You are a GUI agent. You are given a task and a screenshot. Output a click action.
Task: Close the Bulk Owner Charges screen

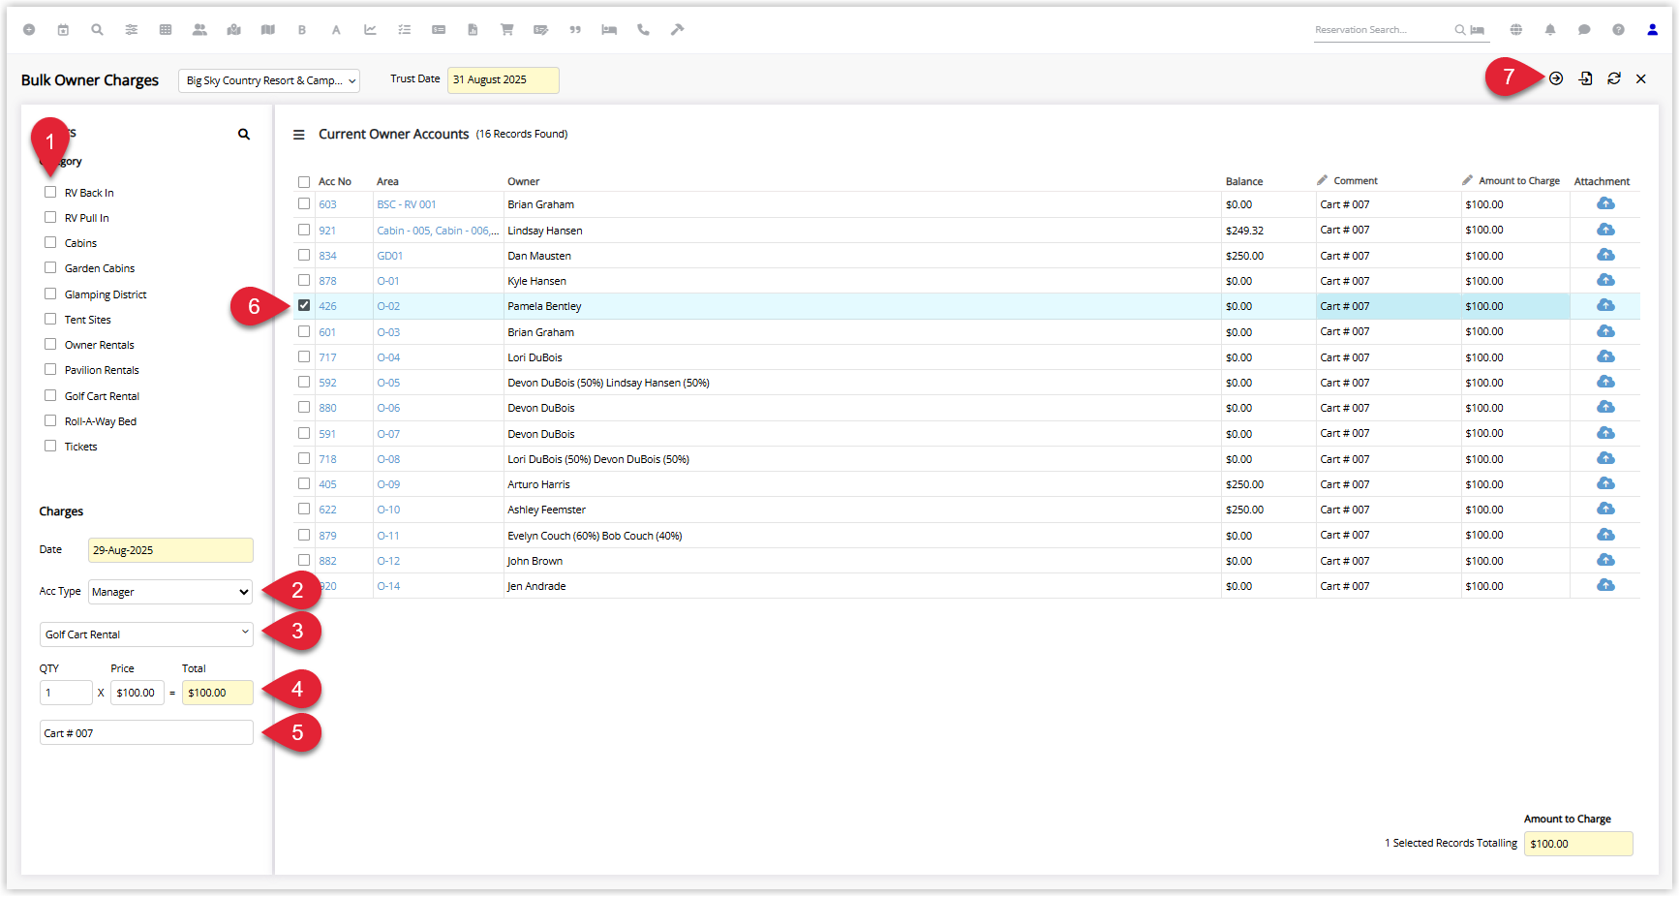1641,78
